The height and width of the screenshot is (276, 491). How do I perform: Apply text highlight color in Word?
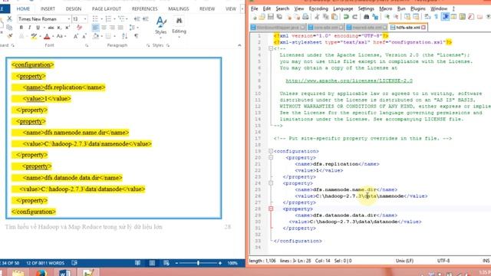[x=34, y=36]
